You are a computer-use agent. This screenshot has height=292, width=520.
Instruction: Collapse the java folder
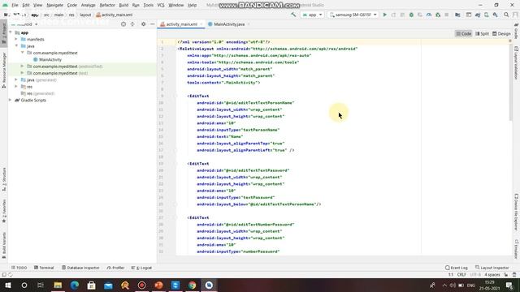pyautogui.click(x=16, y=46)
